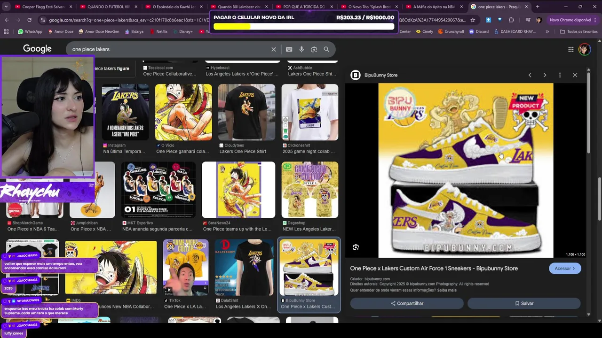Viewport: 602px width, 338px height.
Task: Switch to Cooper Flagg Está Salvan tab
Action: [44, 7]
